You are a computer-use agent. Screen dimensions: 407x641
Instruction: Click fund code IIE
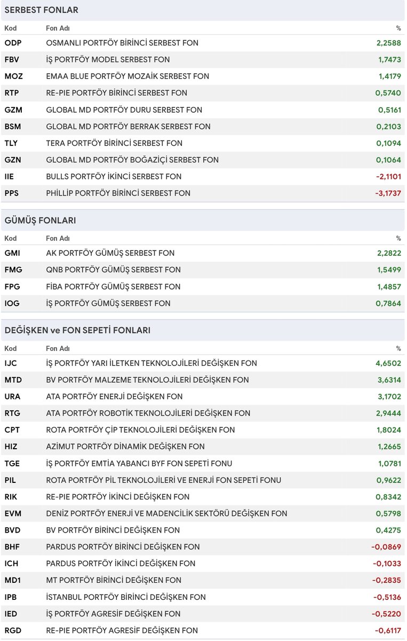point(9,176)
